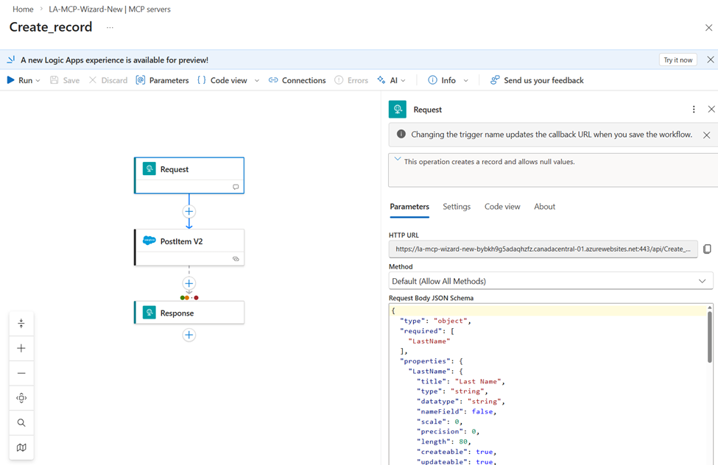Open Code view from the toolbar
Viewport: 718px width, 465px height.
click(222, 80)
